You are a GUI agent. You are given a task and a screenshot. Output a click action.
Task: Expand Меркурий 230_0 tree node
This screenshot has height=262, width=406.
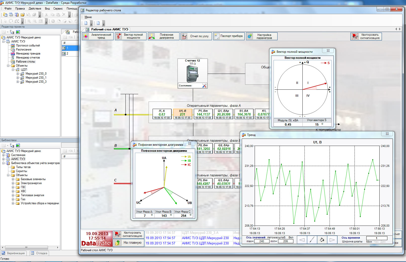click(18, 74)
